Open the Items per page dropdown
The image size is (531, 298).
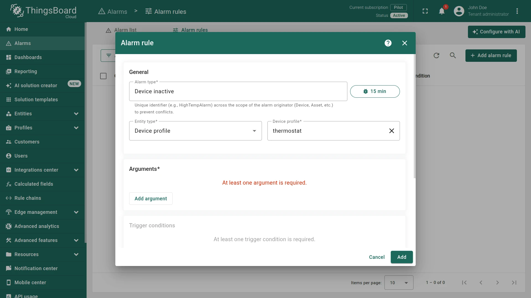coord(399,283)
